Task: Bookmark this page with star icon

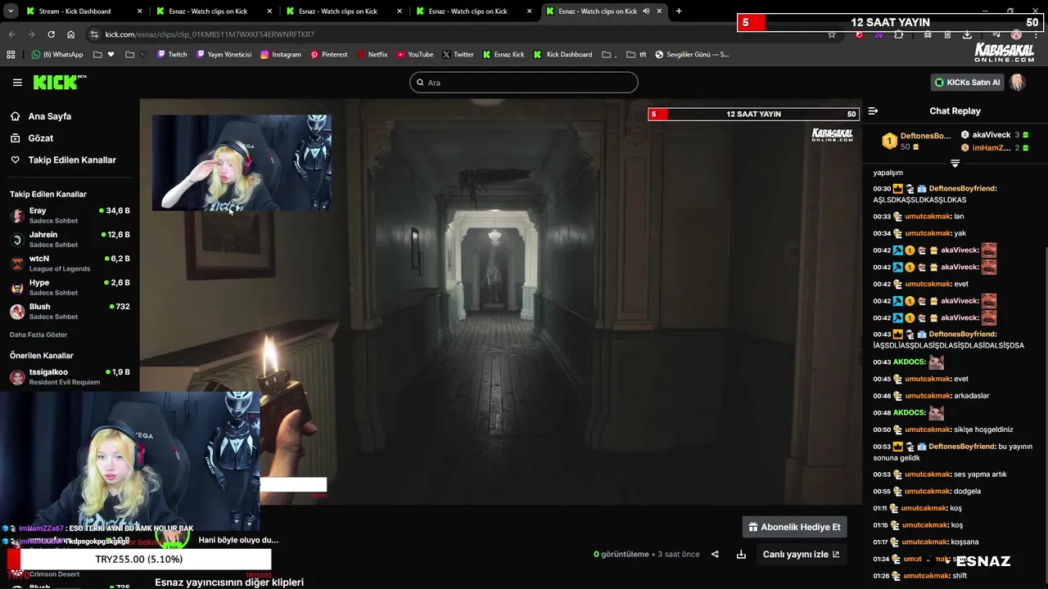Action: [832, 34]
